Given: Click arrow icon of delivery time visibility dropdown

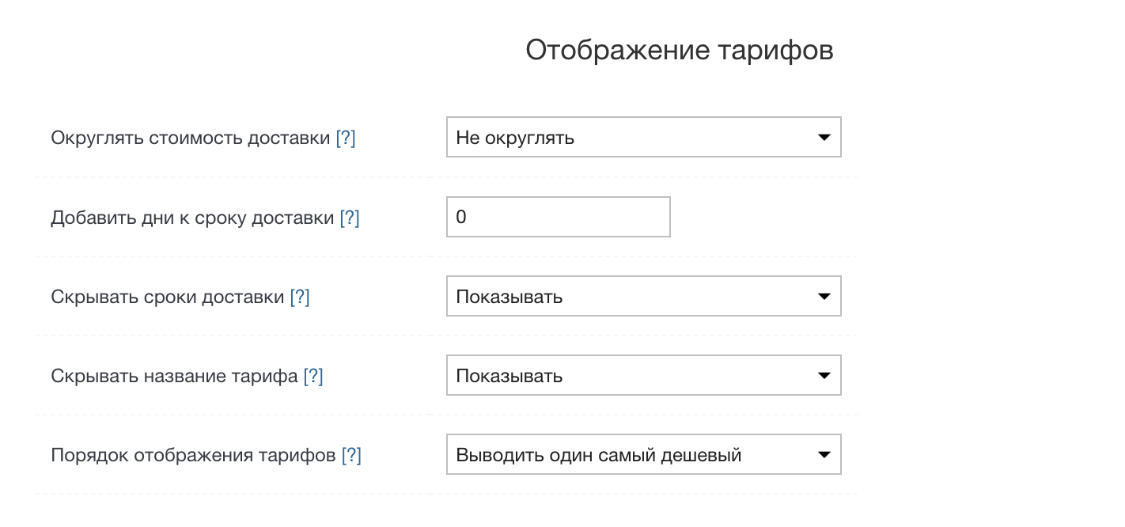Looking at the screenshot, I should 824,297.
